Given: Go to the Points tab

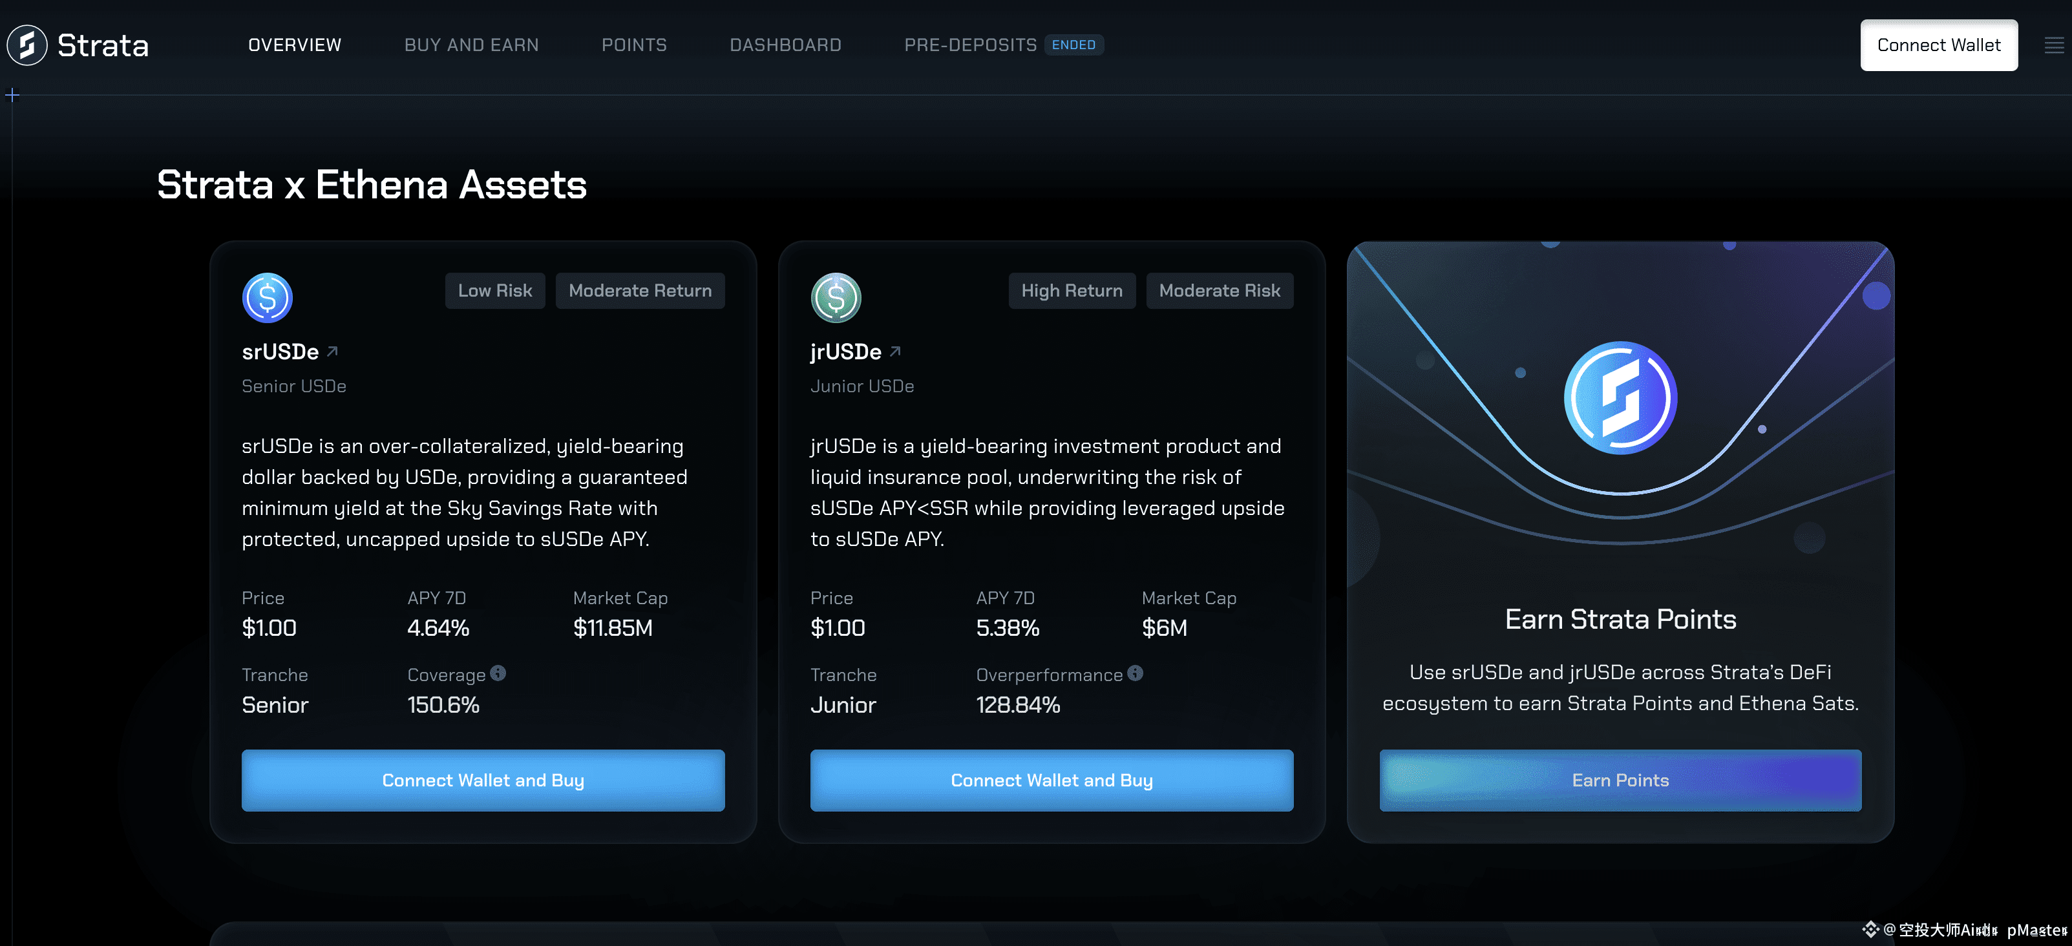Looking at the screenshot, I should coord(634,45).
